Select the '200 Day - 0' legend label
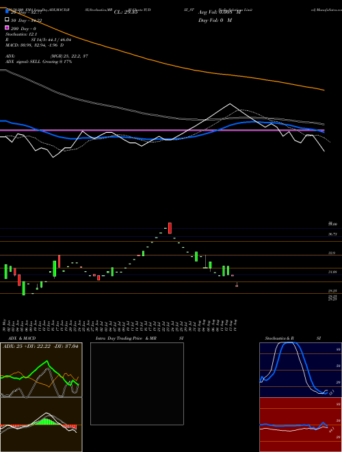 [24, 29]
